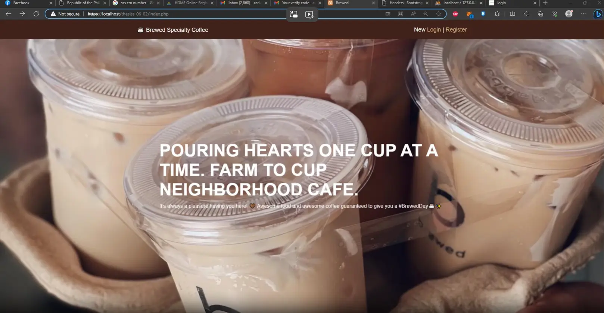Click the Not secure site warning
This screenshot has height=313, width=604.
coord(65,14)
